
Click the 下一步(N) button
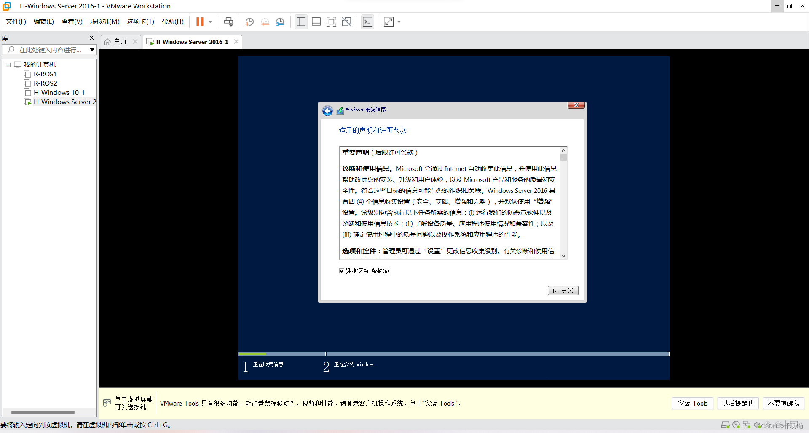[x=563, y=291]
